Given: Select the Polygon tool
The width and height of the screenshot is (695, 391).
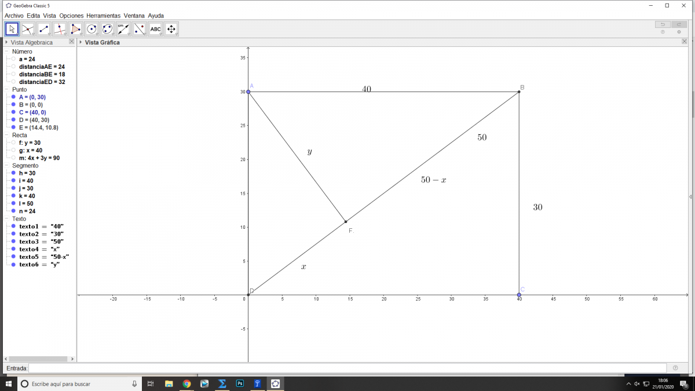Looking at the screenshot, I should pos(76,29).
